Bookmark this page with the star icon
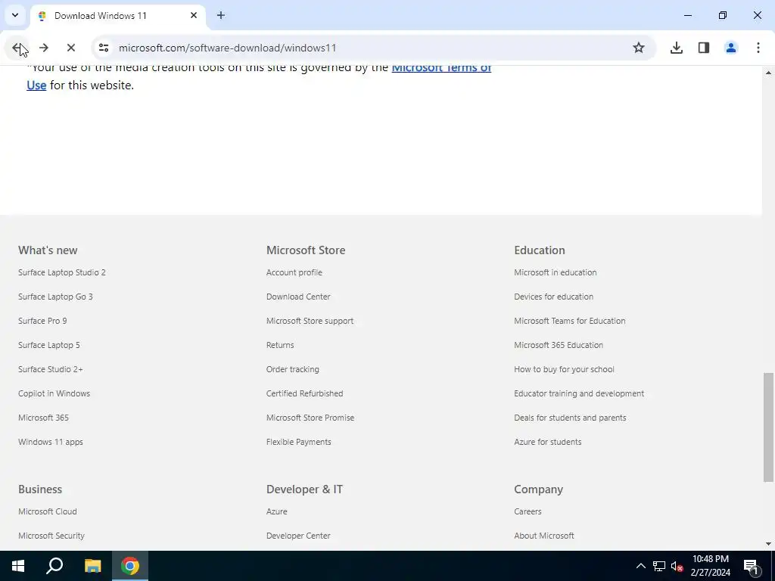Viewport: 775px width, 581px height. point(639,48)
